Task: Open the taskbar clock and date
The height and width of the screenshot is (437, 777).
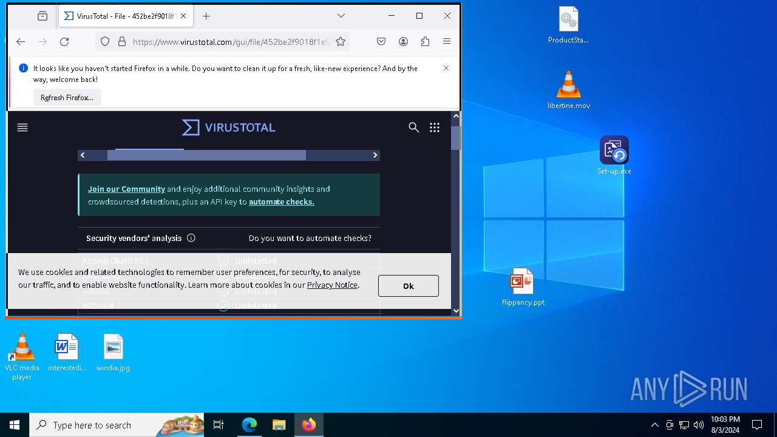Action: (x=725, y=425)
